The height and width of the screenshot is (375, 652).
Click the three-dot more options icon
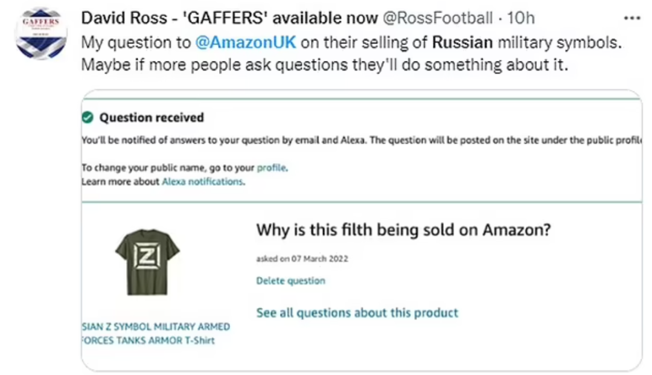pyautogui.click(x=631, y=18)
